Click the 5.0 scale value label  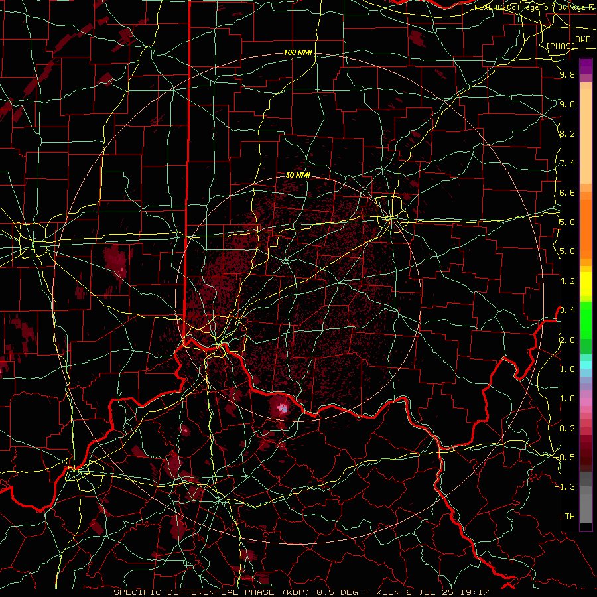coord(567,251)
